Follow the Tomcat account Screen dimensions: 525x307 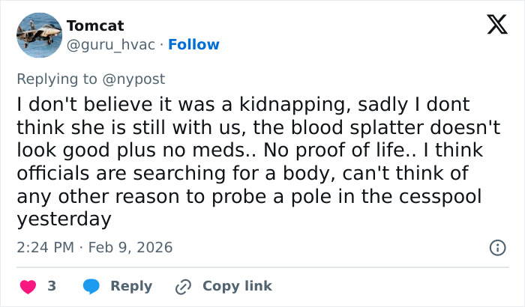click(193, 45)
